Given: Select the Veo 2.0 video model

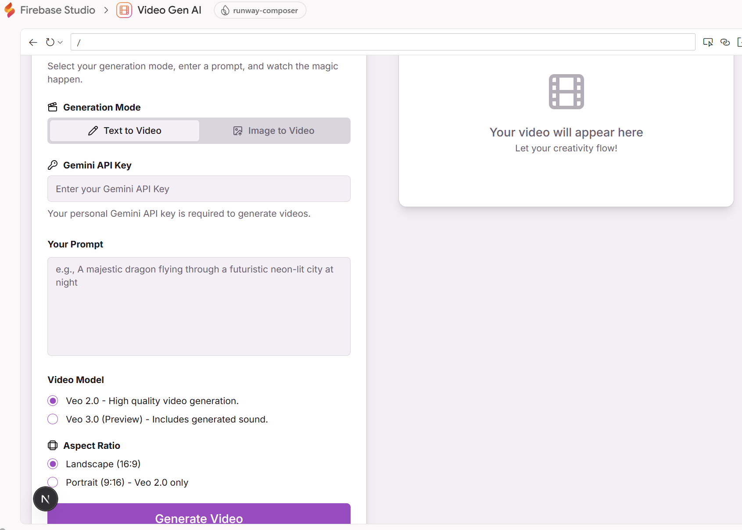Looking at the screenshot, I should pos(53,400).
